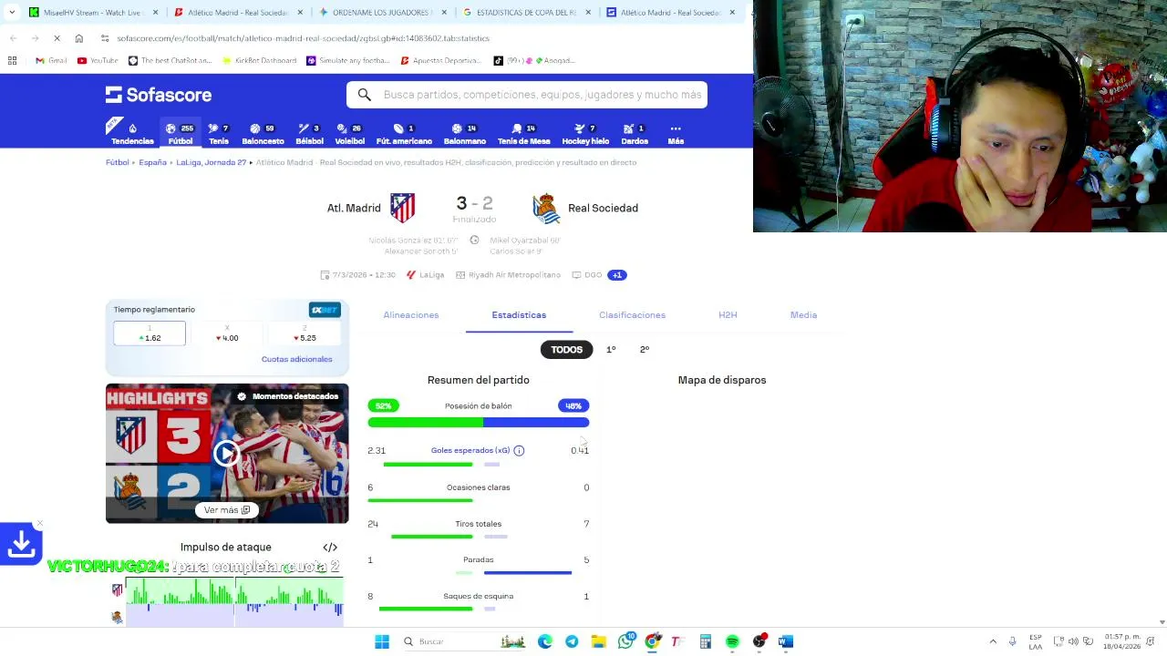Select the 4.00 draw odds
The image size is (1167, 656).
tap(227, 333)
